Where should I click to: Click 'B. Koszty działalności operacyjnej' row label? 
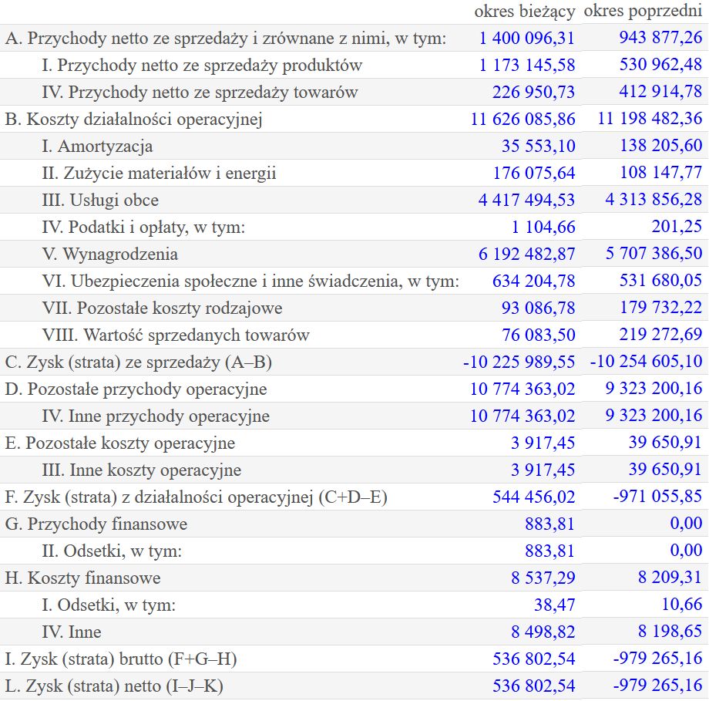[x=134, y=120]
